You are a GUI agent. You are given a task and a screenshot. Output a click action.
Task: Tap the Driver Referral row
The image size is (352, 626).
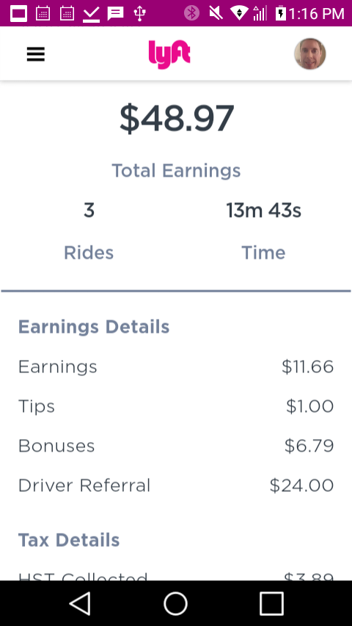[x=176, y=485]
